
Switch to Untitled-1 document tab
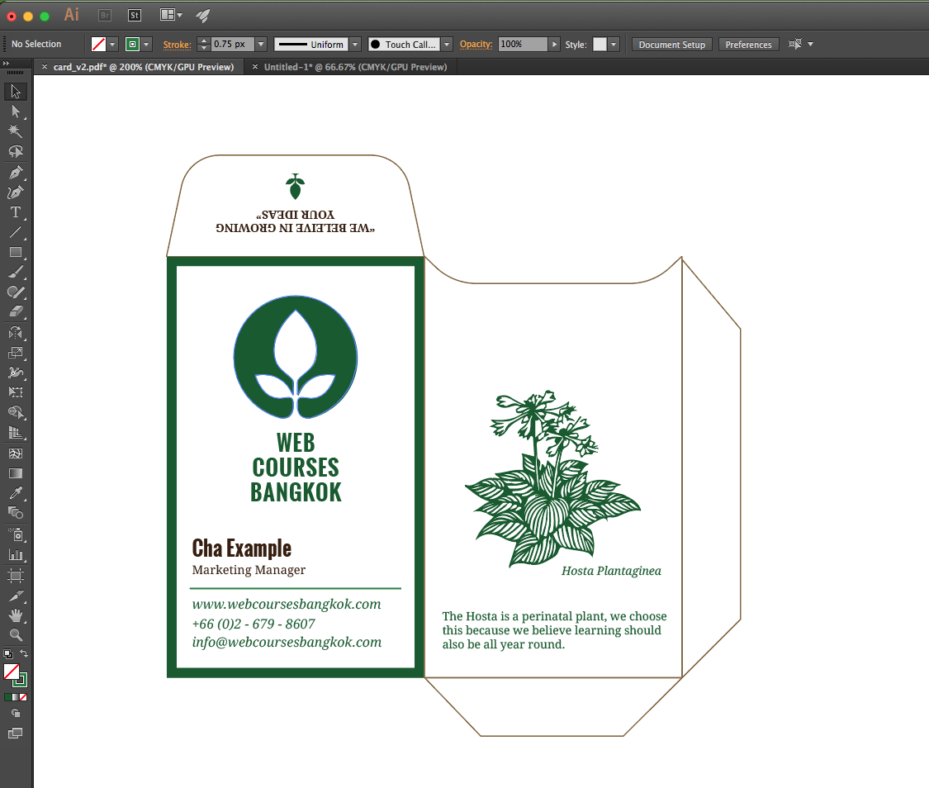click(x=355, y=67)
